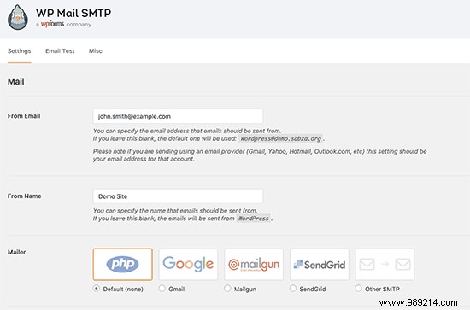470x310 pixels.
Task: Select the PHP default mailer card
Action: coord(122,264)
